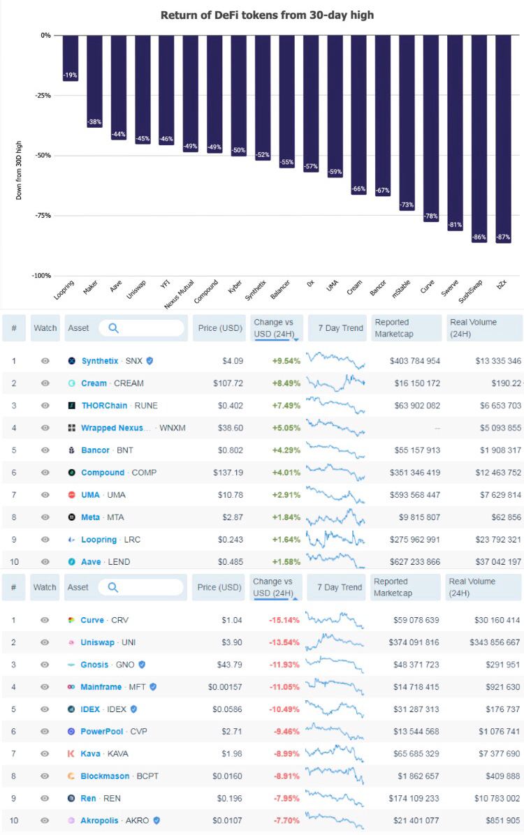Toggle the watch eye for Bancor

point(45,450)
